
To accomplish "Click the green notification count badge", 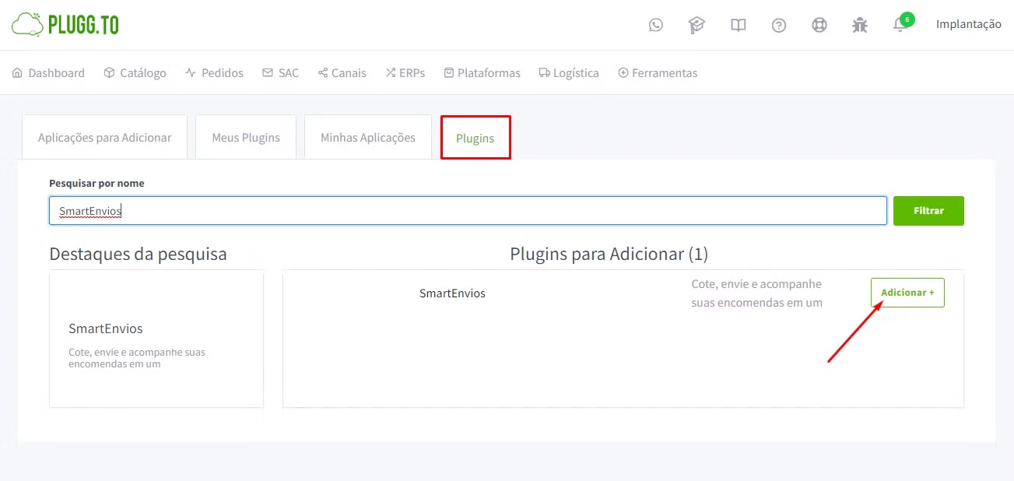I will coord(907,19).
